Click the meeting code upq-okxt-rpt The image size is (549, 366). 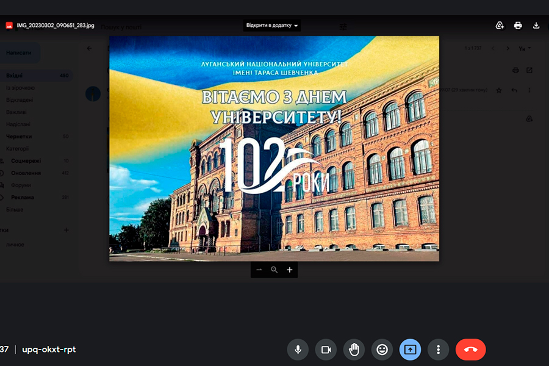pyautogui.click(x=49, y=349)
